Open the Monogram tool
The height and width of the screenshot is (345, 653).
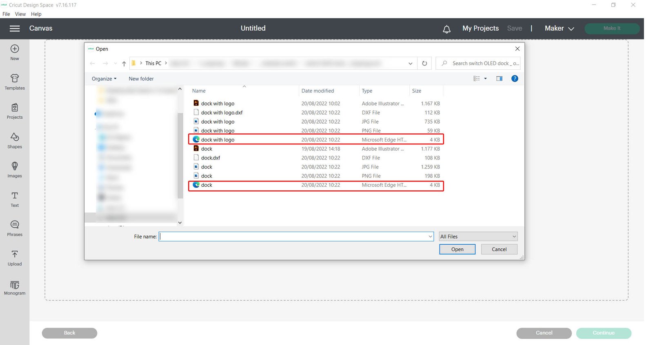click(x=15, y=287)
